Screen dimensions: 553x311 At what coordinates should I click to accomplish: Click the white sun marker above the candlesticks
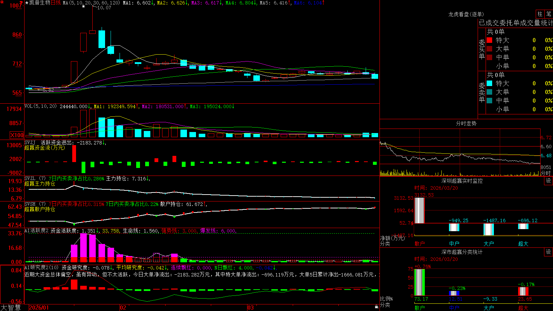[x=83, y=6]
